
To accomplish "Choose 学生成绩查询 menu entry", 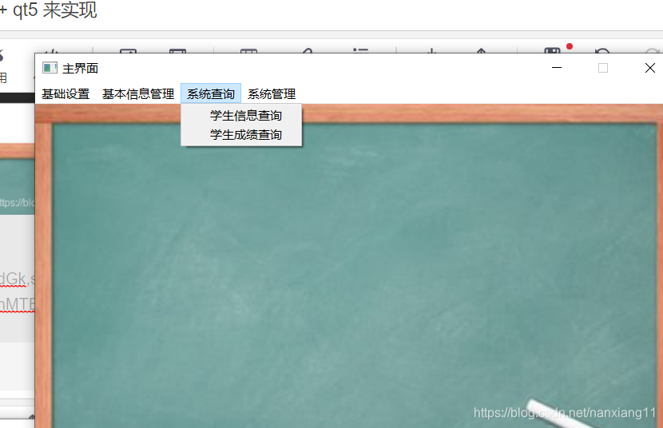I will click(x=241, y=135).
